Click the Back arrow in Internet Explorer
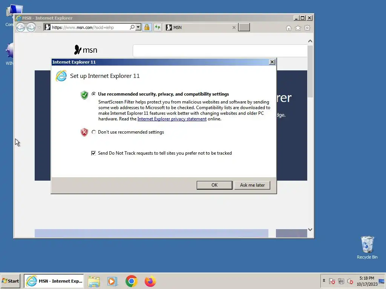 coord(21,27)
